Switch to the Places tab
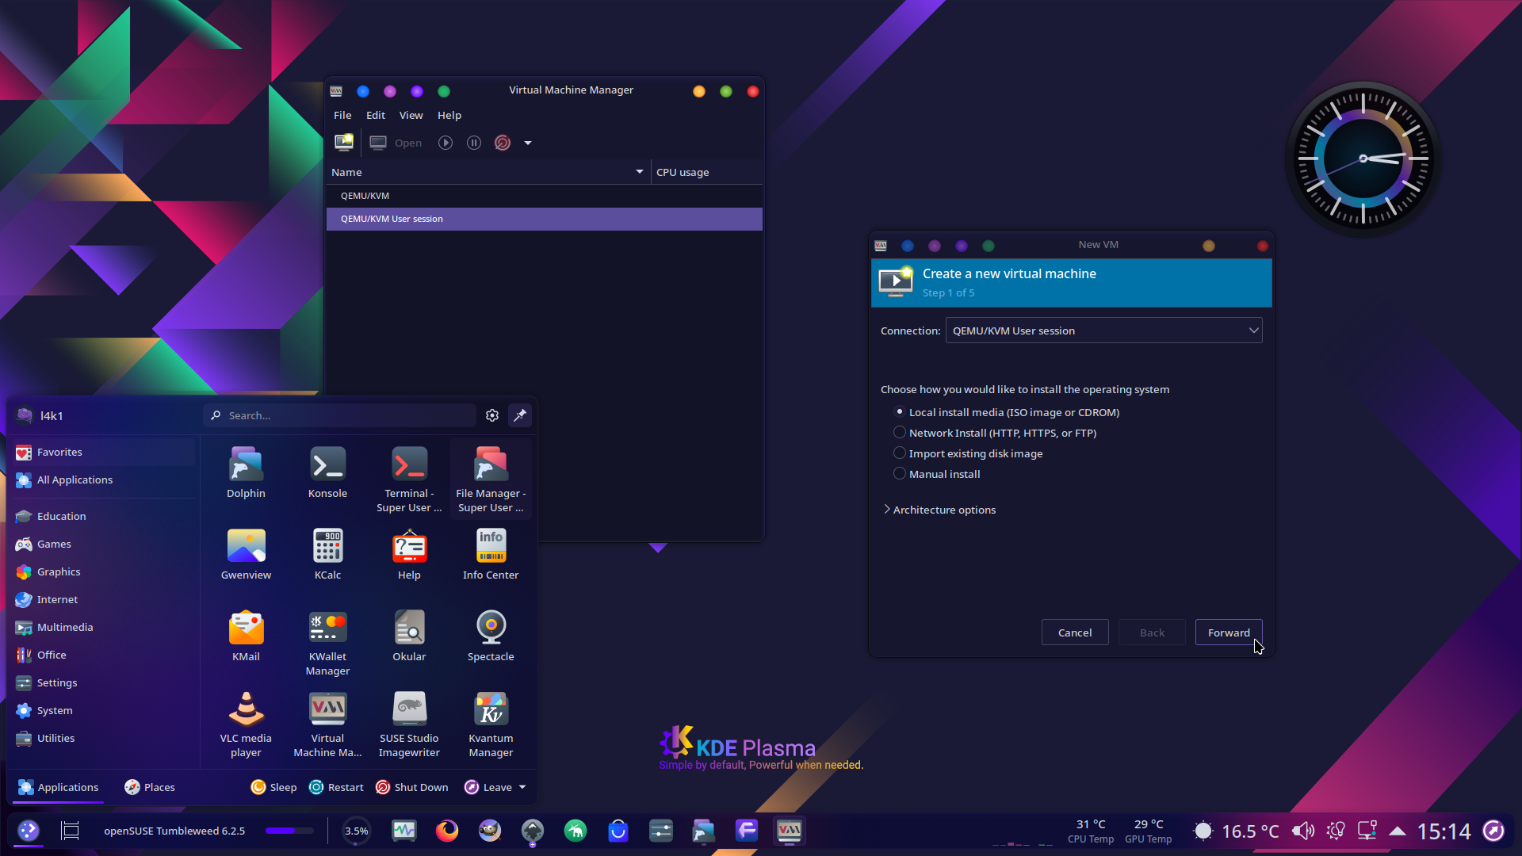The image size is (1522, 856). point(150,787)
